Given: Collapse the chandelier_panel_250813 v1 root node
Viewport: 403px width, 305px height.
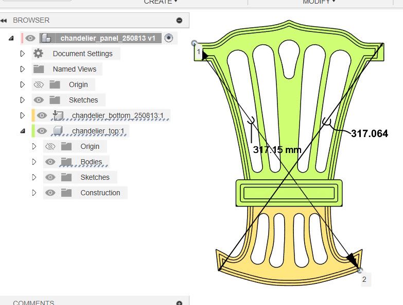Looking at the screenshot, I should point(11,38).
